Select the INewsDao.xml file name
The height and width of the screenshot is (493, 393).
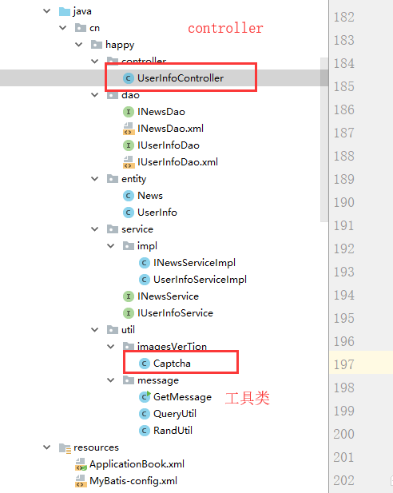pyautogui.click(x=170, y=129)
